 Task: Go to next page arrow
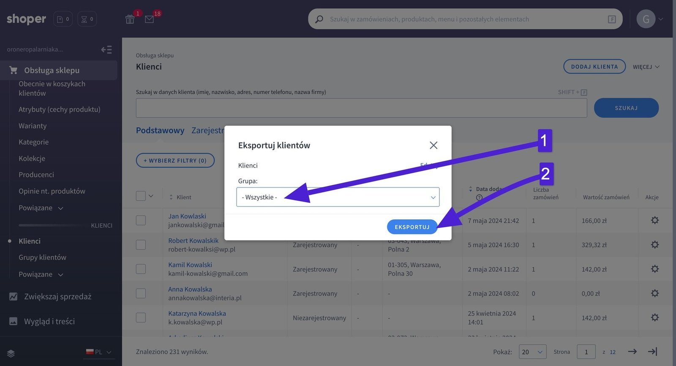pos(632,352)
